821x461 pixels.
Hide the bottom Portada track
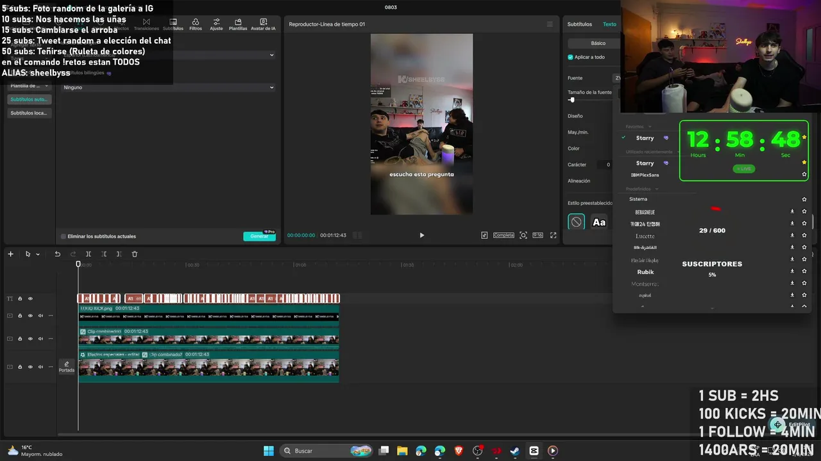click(x=30, y=367)
